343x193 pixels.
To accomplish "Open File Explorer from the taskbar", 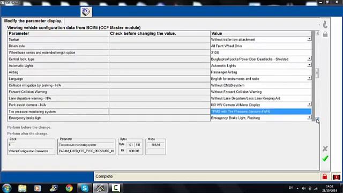I will point(23,188).
